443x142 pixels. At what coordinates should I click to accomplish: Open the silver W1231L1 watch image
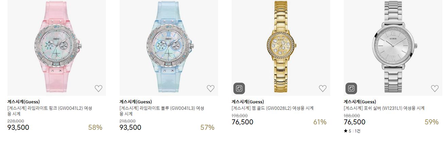pos(393,48)
